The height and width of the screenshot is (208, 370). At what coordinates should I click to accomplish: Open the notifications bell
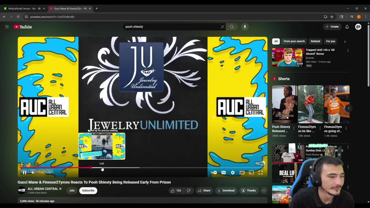[347, 27]
